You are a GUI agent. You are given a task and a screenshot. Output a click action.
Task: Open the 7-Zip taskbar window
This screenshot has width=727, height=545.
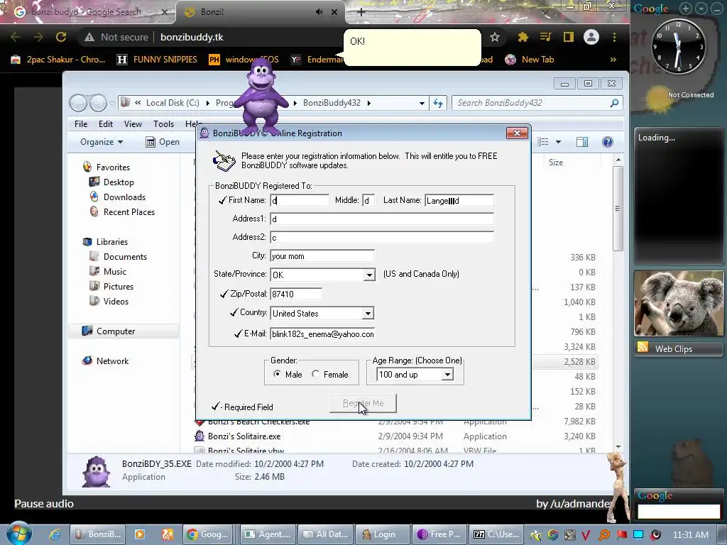pos(496,534)
